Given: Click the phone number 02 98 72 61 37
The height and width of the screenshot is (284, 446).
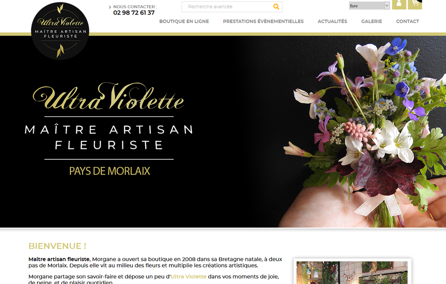Looking at the screenshot, I should [134, 13].
